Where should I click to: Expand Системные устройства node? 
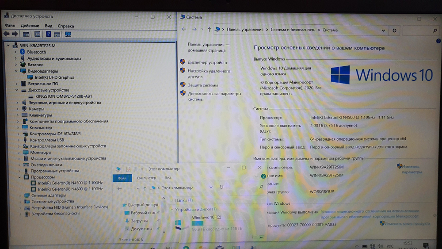[20, 201]
